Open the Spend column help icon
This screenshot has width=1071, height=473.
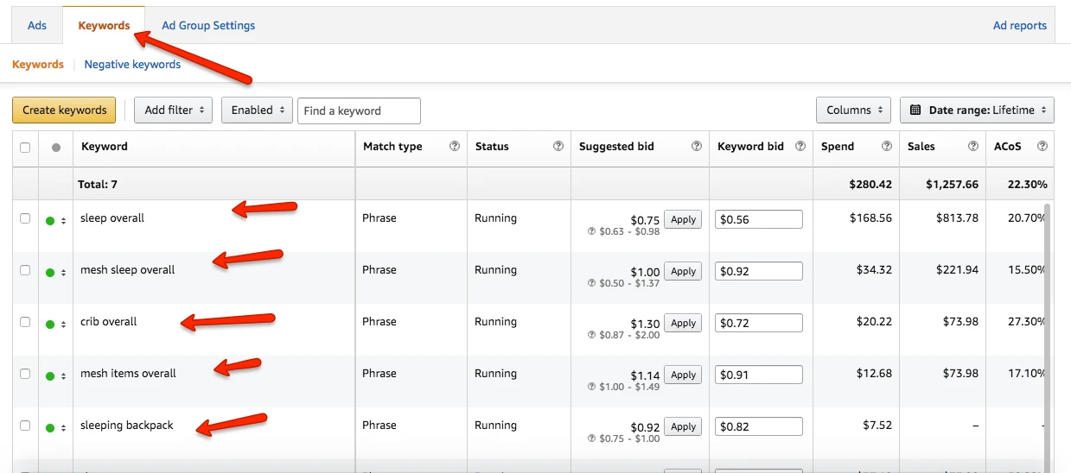coord(887,147)
